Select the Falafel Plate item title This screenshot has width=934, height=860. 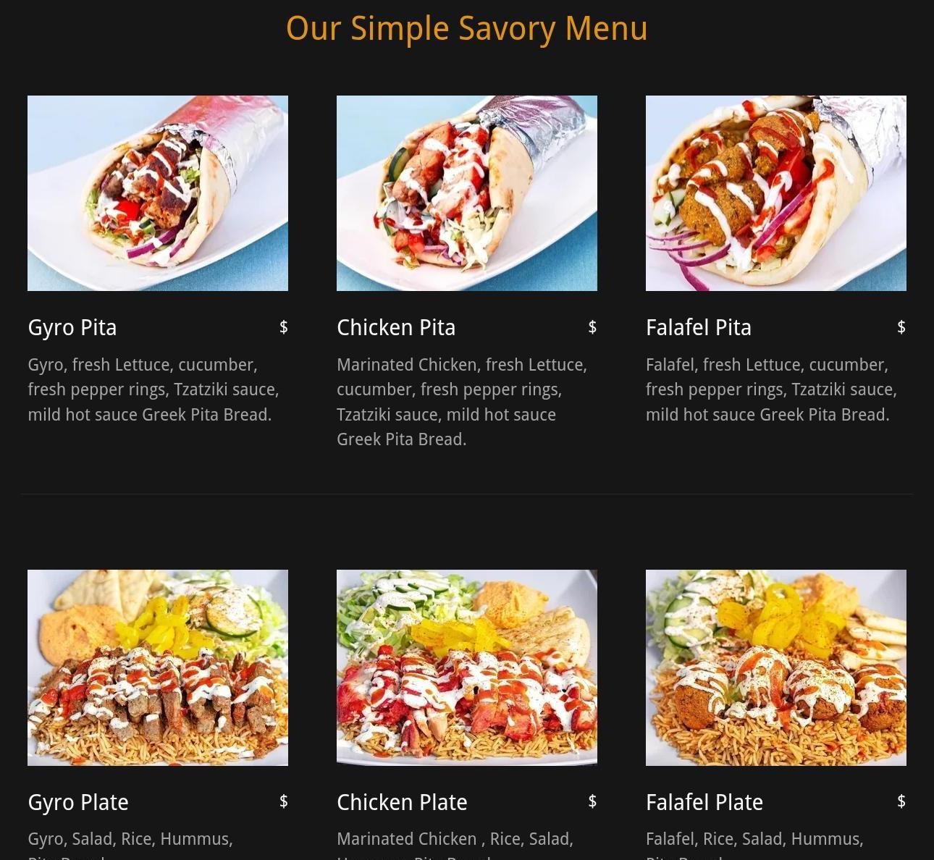(x=704, y=802)
